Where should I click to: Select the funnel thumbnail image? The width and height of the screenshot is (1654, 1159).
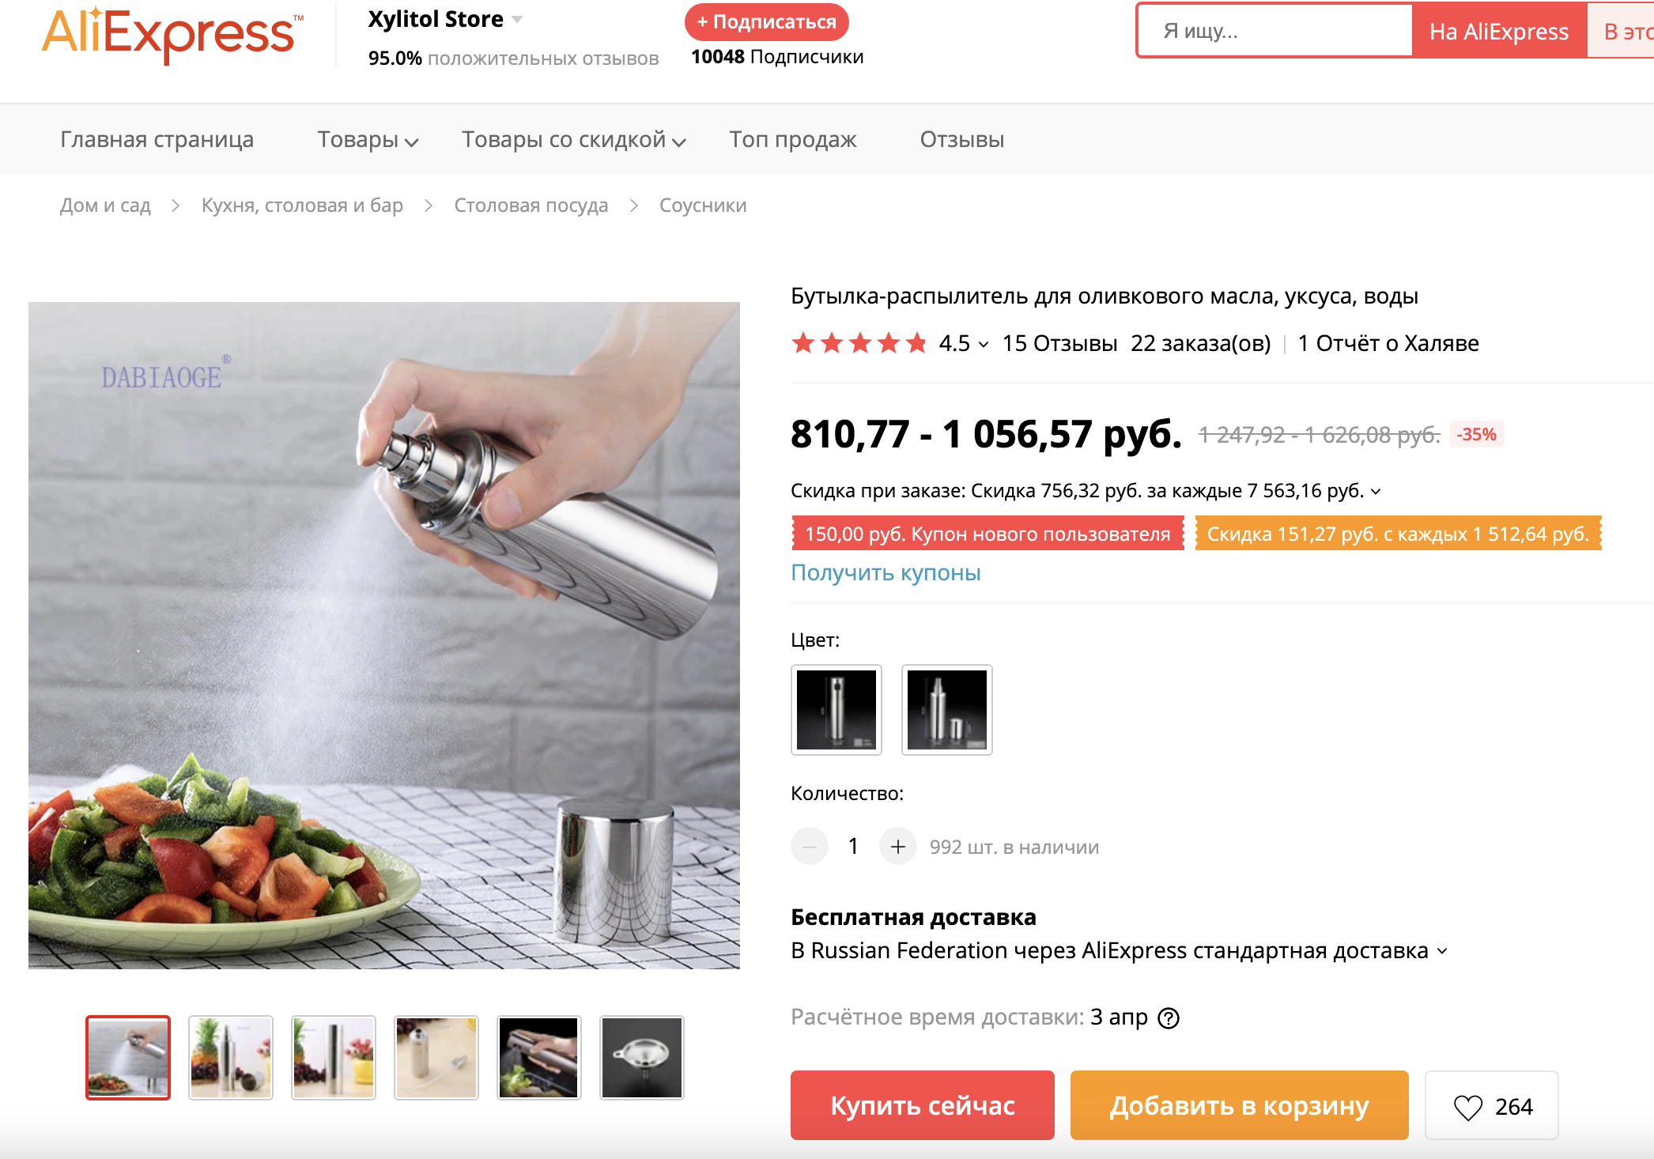642,1058
